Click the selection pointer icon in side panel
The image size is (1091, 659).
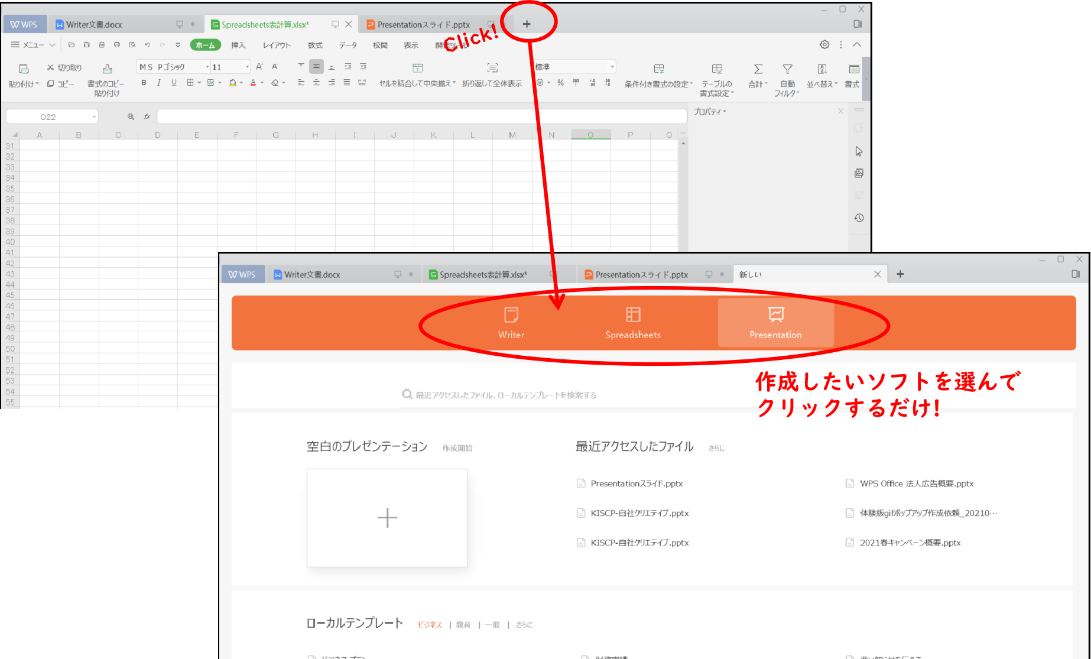click(859, 151)
